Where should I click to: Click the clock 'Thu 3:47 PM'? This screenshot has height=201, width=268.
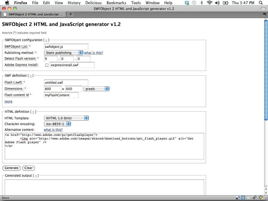[243, 3]
